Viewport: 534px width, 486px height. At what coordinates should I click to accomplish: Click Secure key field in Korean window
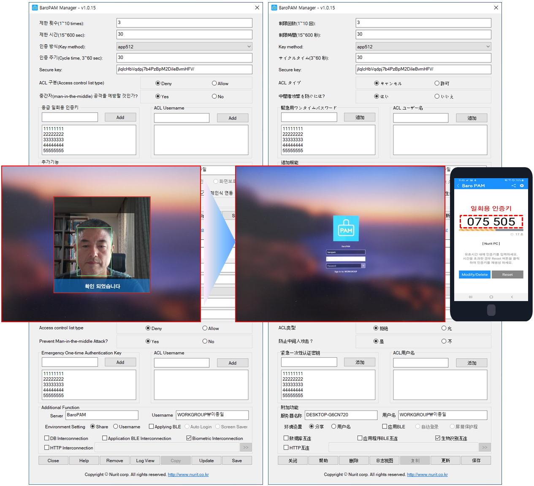[x=184, y=69]
